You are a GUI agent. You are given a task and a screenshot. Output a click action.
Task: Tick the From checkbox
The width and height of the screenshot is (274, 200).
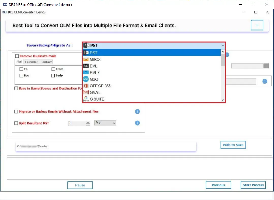[x=53, y=69]
